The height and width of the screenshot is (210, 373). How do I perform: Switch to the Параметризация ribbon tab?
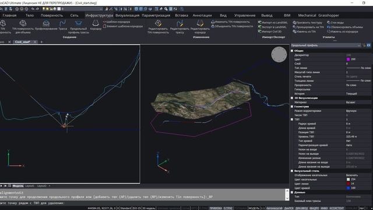pyautogui.click(x=156, y=15)
